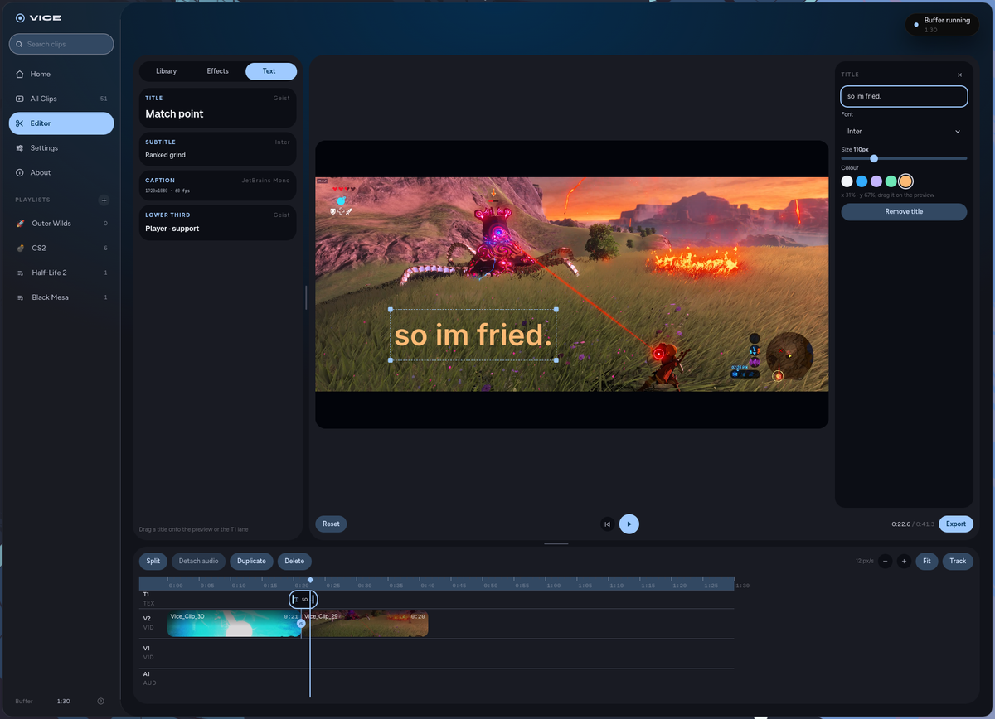Click the Export button
Image resolution: width=995 pixels, height=719 pixels.
(x=956, y=524)
